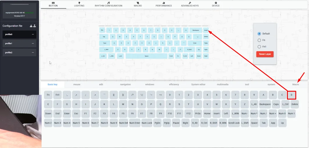Click the red Reset Layer button
Viewport: 309px width, 148px height.
(x=265, y=54)
